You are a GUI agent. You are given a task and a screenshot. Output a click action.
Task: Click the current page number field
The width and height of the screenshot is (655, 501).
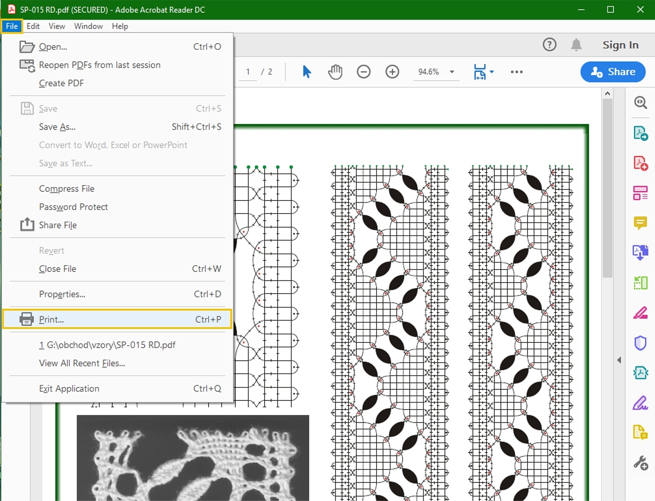(x=248, y=72)
